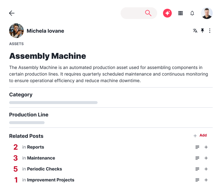The height and width of the screenshot is (192, 220).
Task: Click Michela Iovane's author avatar
Action: pos(16,31)
